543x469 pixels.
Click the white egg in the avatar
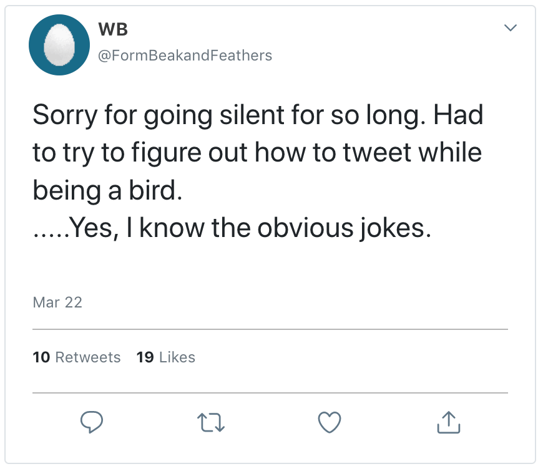point(62,46)
